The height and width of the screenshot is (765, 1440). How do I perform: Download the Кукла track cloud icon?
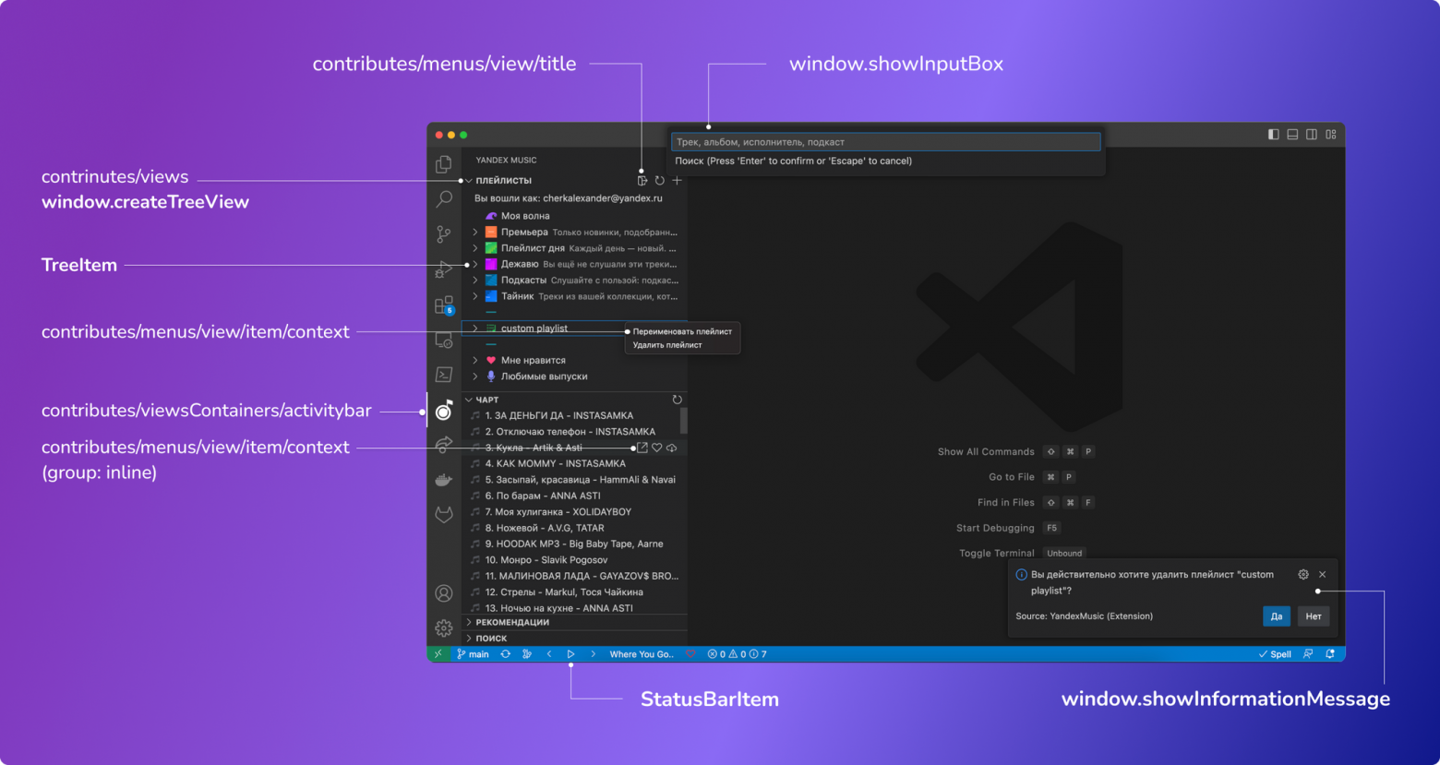(x=671, y=448)
